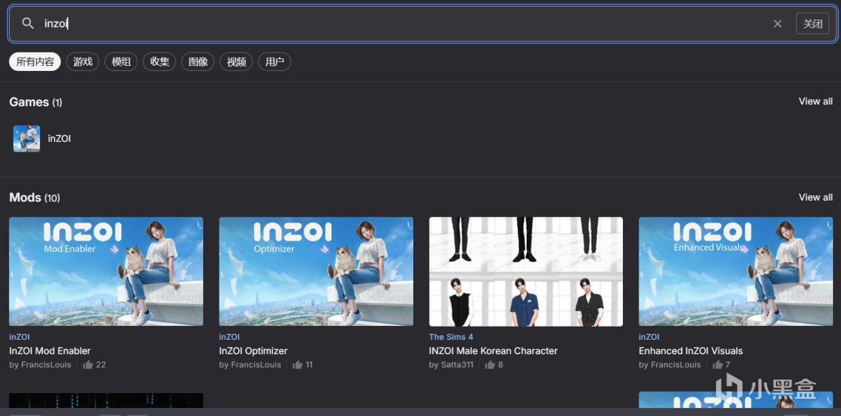Viewport: 841px width, 416px height.
Task: Open the InZOI Mod Enabler thumbnail
Action: tap(106, 271)
